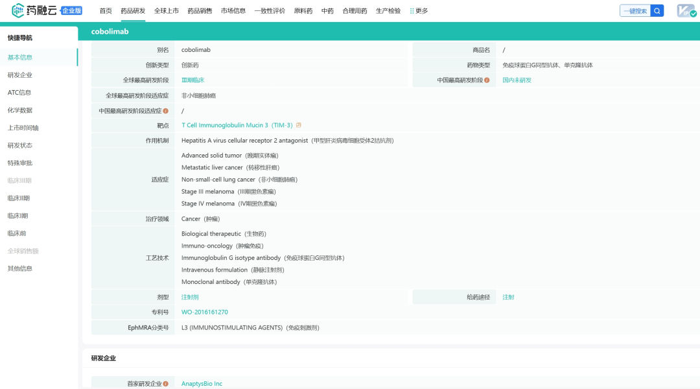Click the blue search magnifier button
The image size is (700, 389).
[x=657, y=11]
